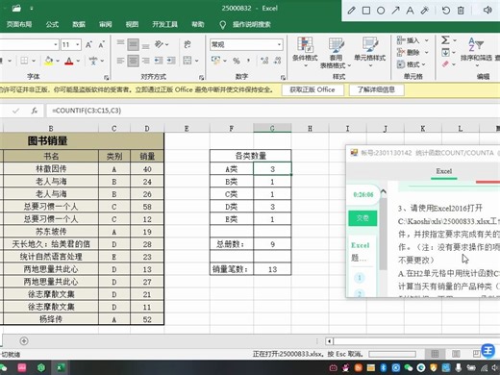Toggle align left

[120, 61]
